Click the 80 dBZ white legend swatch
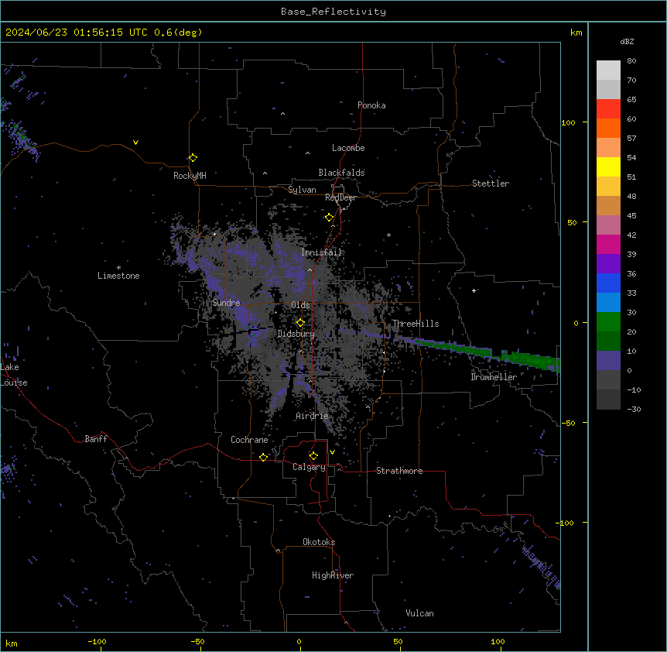Viewport: 667px width, 652px height. click(x=608, y=70)
